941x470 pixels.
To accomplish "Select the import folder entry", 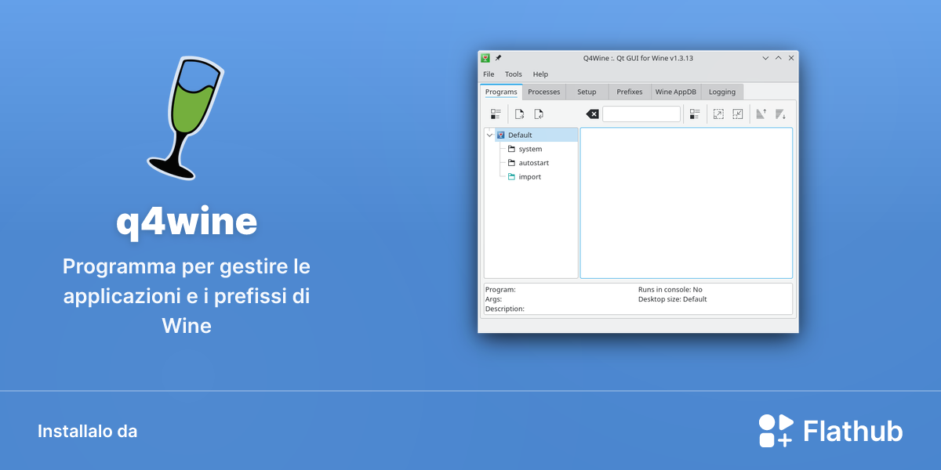I will pos(532,177).
